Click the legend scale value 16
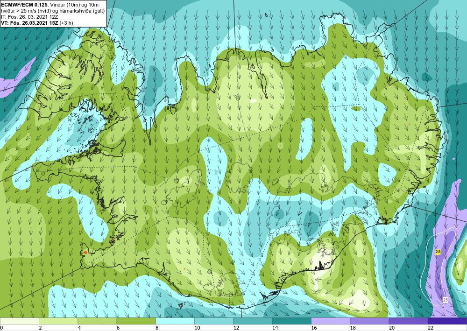This screenshot has width=467, height=331. coord(313,328)
